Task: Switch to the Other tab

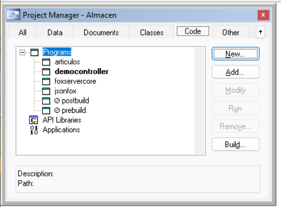Action: pyautogui.click(x=230, y=33)
